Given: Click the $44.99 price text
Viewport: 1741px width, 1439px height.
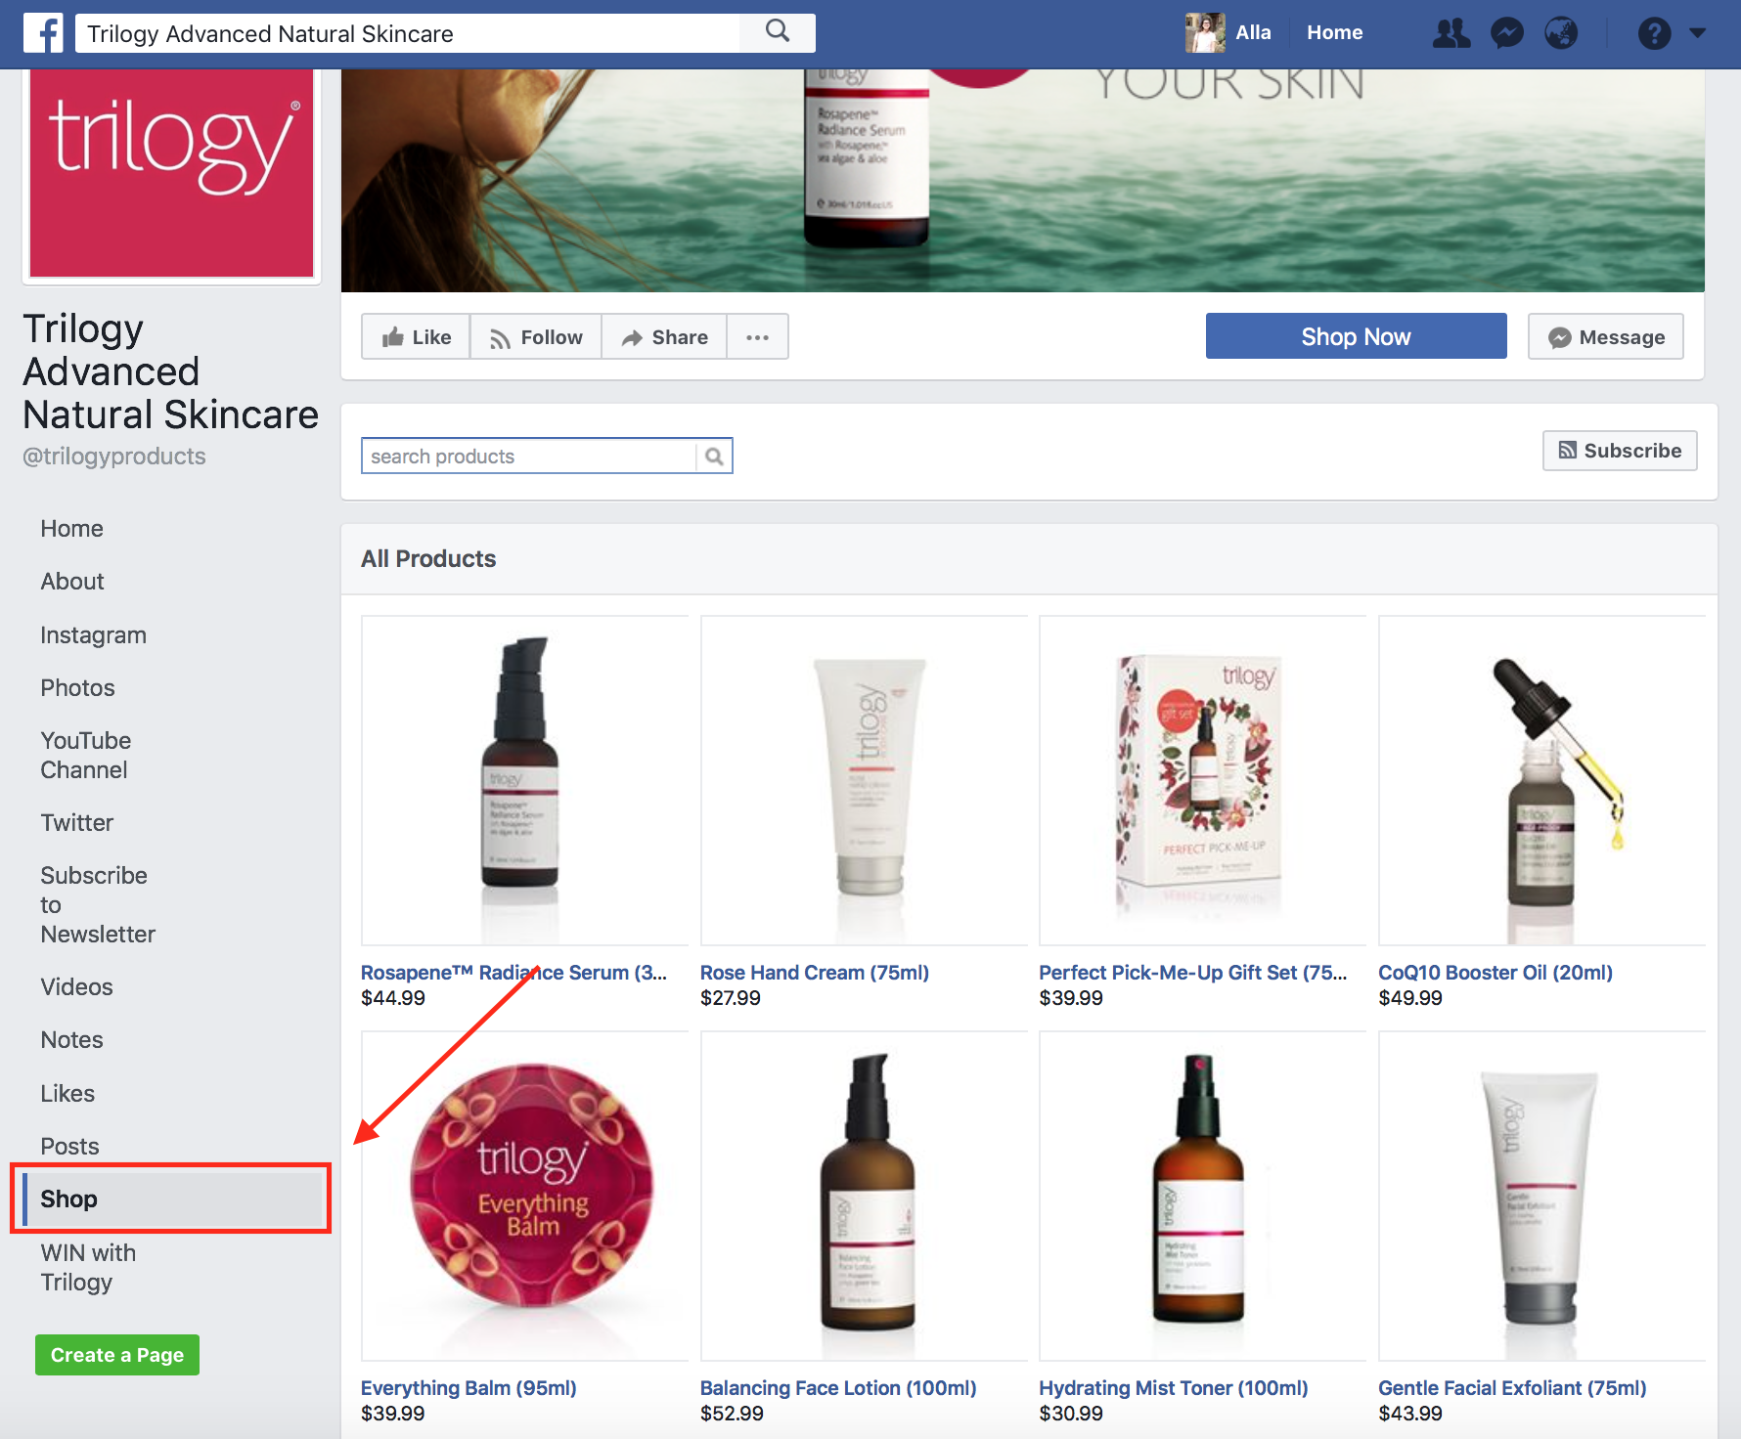Looking at the screenshot, I should (393, 998).
